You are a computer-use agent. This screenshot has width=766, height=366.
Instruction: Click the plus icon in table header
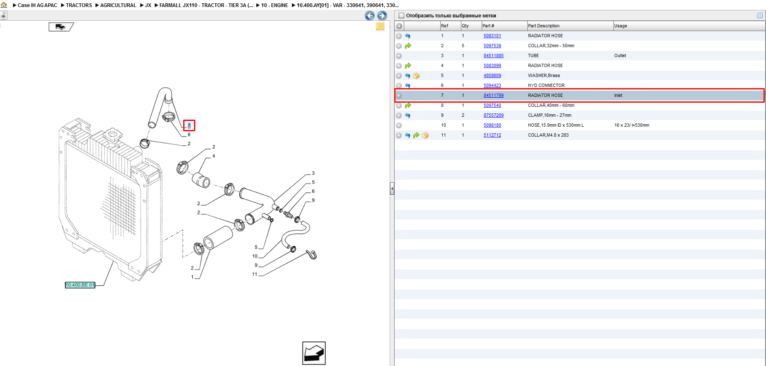[399, 26]
